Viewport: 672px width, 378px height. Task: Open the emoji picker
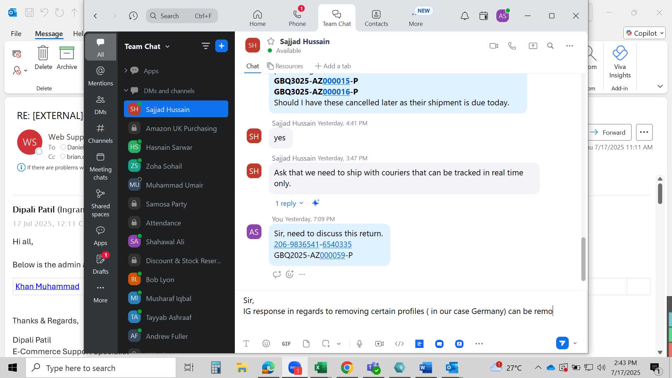point(266,344)
